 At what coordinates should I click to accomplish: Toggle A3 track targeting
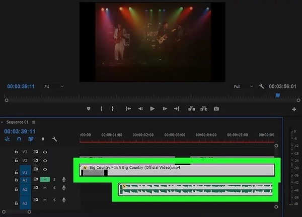pyautogui.click(x=25, y=202)
